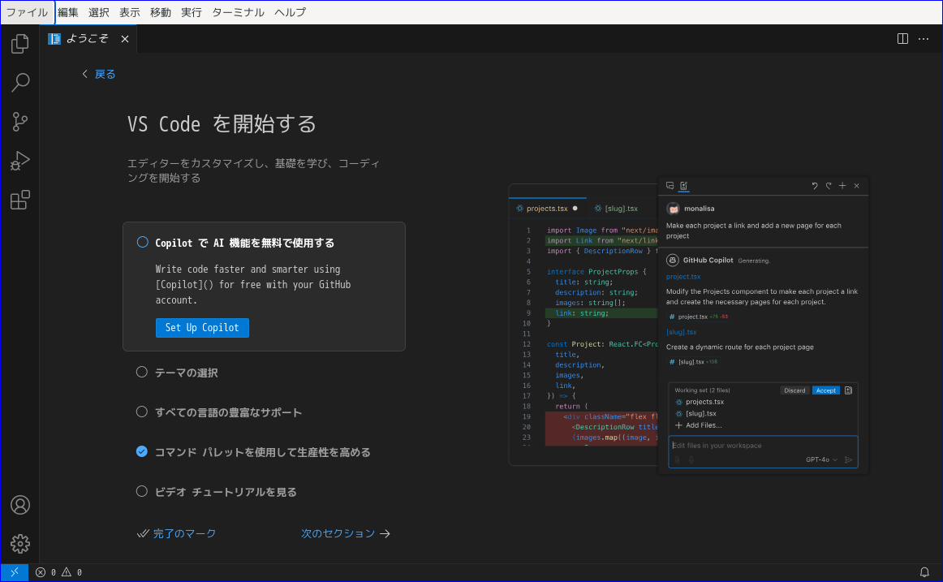The height and width of the screenshot is (582, 943).
Task: Open the 選択 menu
Action: 99,12
